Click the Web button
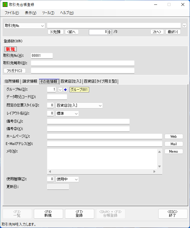Image resolution: width=190 pixels, height=228 pixels. [174, 137]
